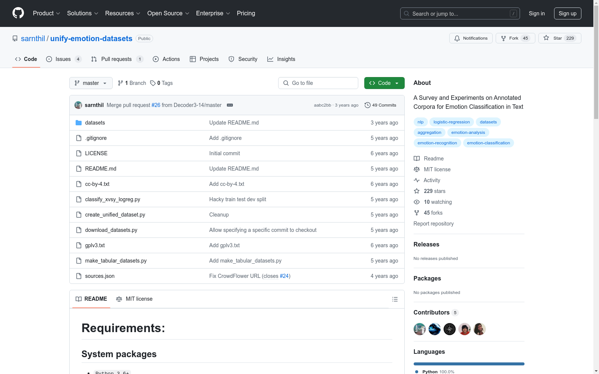Click the Activity pulse icon
Viewport: 599px width, 374px height.
click(x=417, y=180)
